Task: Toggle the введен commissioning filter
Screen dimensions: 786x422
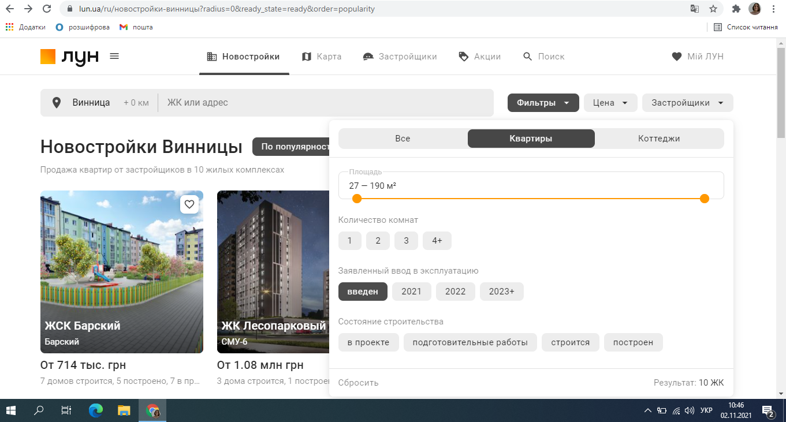Action: tap(363, 292)
